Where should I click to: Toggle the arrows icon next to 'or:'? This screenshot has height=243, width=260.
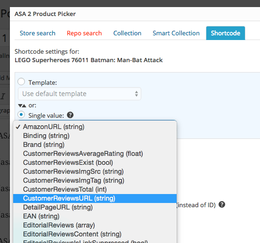click(x=22, y=105)
